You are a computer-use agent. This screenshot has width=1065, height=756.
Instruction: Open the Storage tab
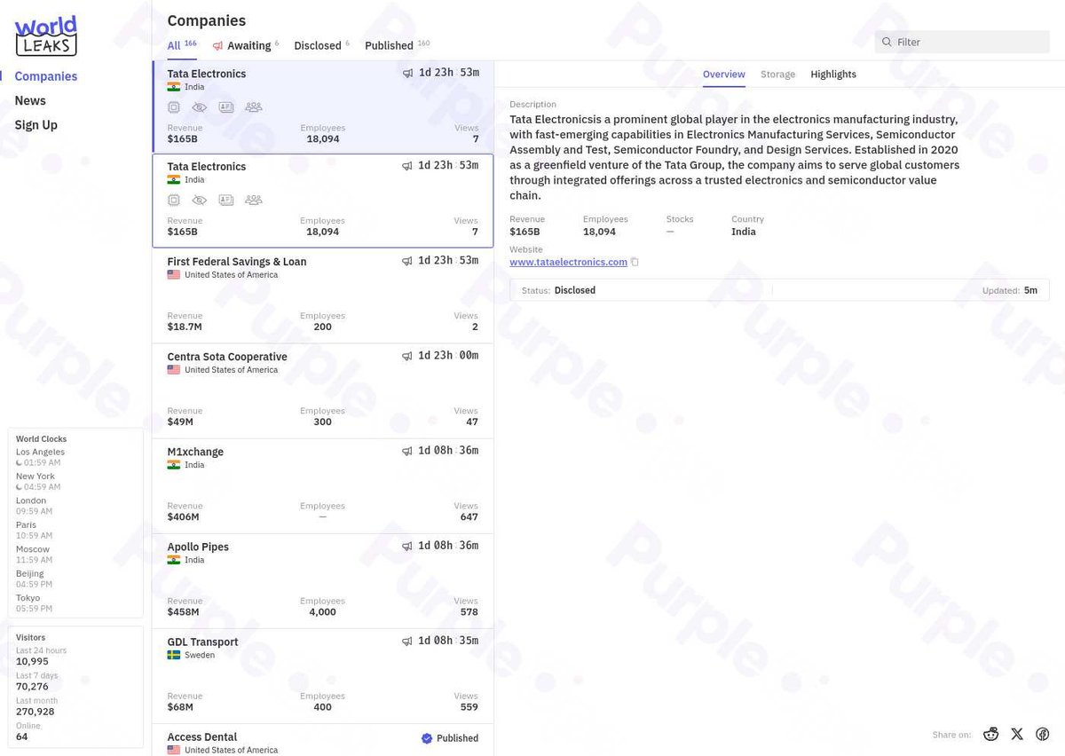(777, 75)
